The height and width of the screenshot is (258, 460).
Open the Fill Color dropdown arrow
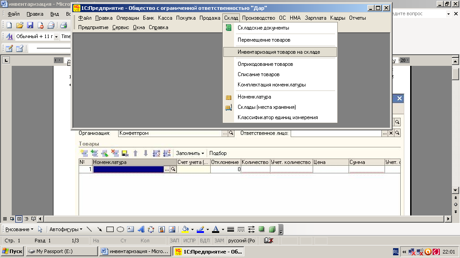[x=192, y=229]
